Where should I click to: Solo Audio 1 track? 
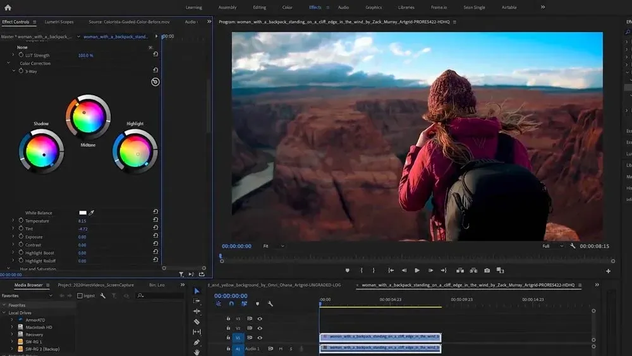[x=291, y=349]
